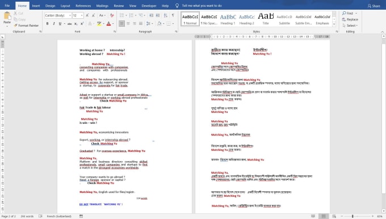
Task: Open the font color dropdown arrow
Action: (x=113, y=24)
